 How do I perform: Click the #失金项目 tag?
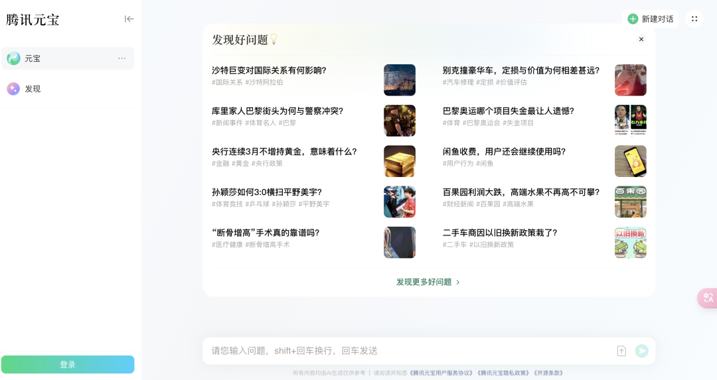point(518,123)
